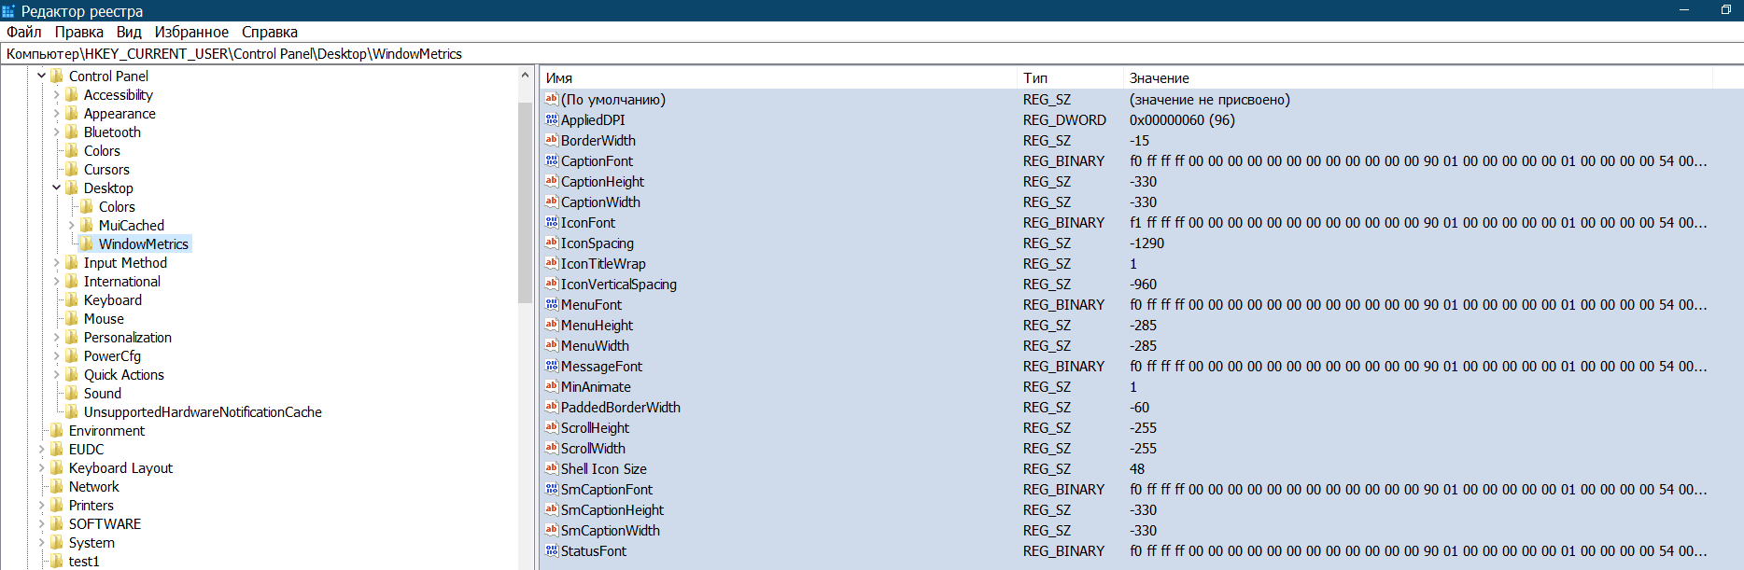This screenshot has width=1744, height=570.
Task: Expand the MuiCached subkey
Action: coord(72,226)
